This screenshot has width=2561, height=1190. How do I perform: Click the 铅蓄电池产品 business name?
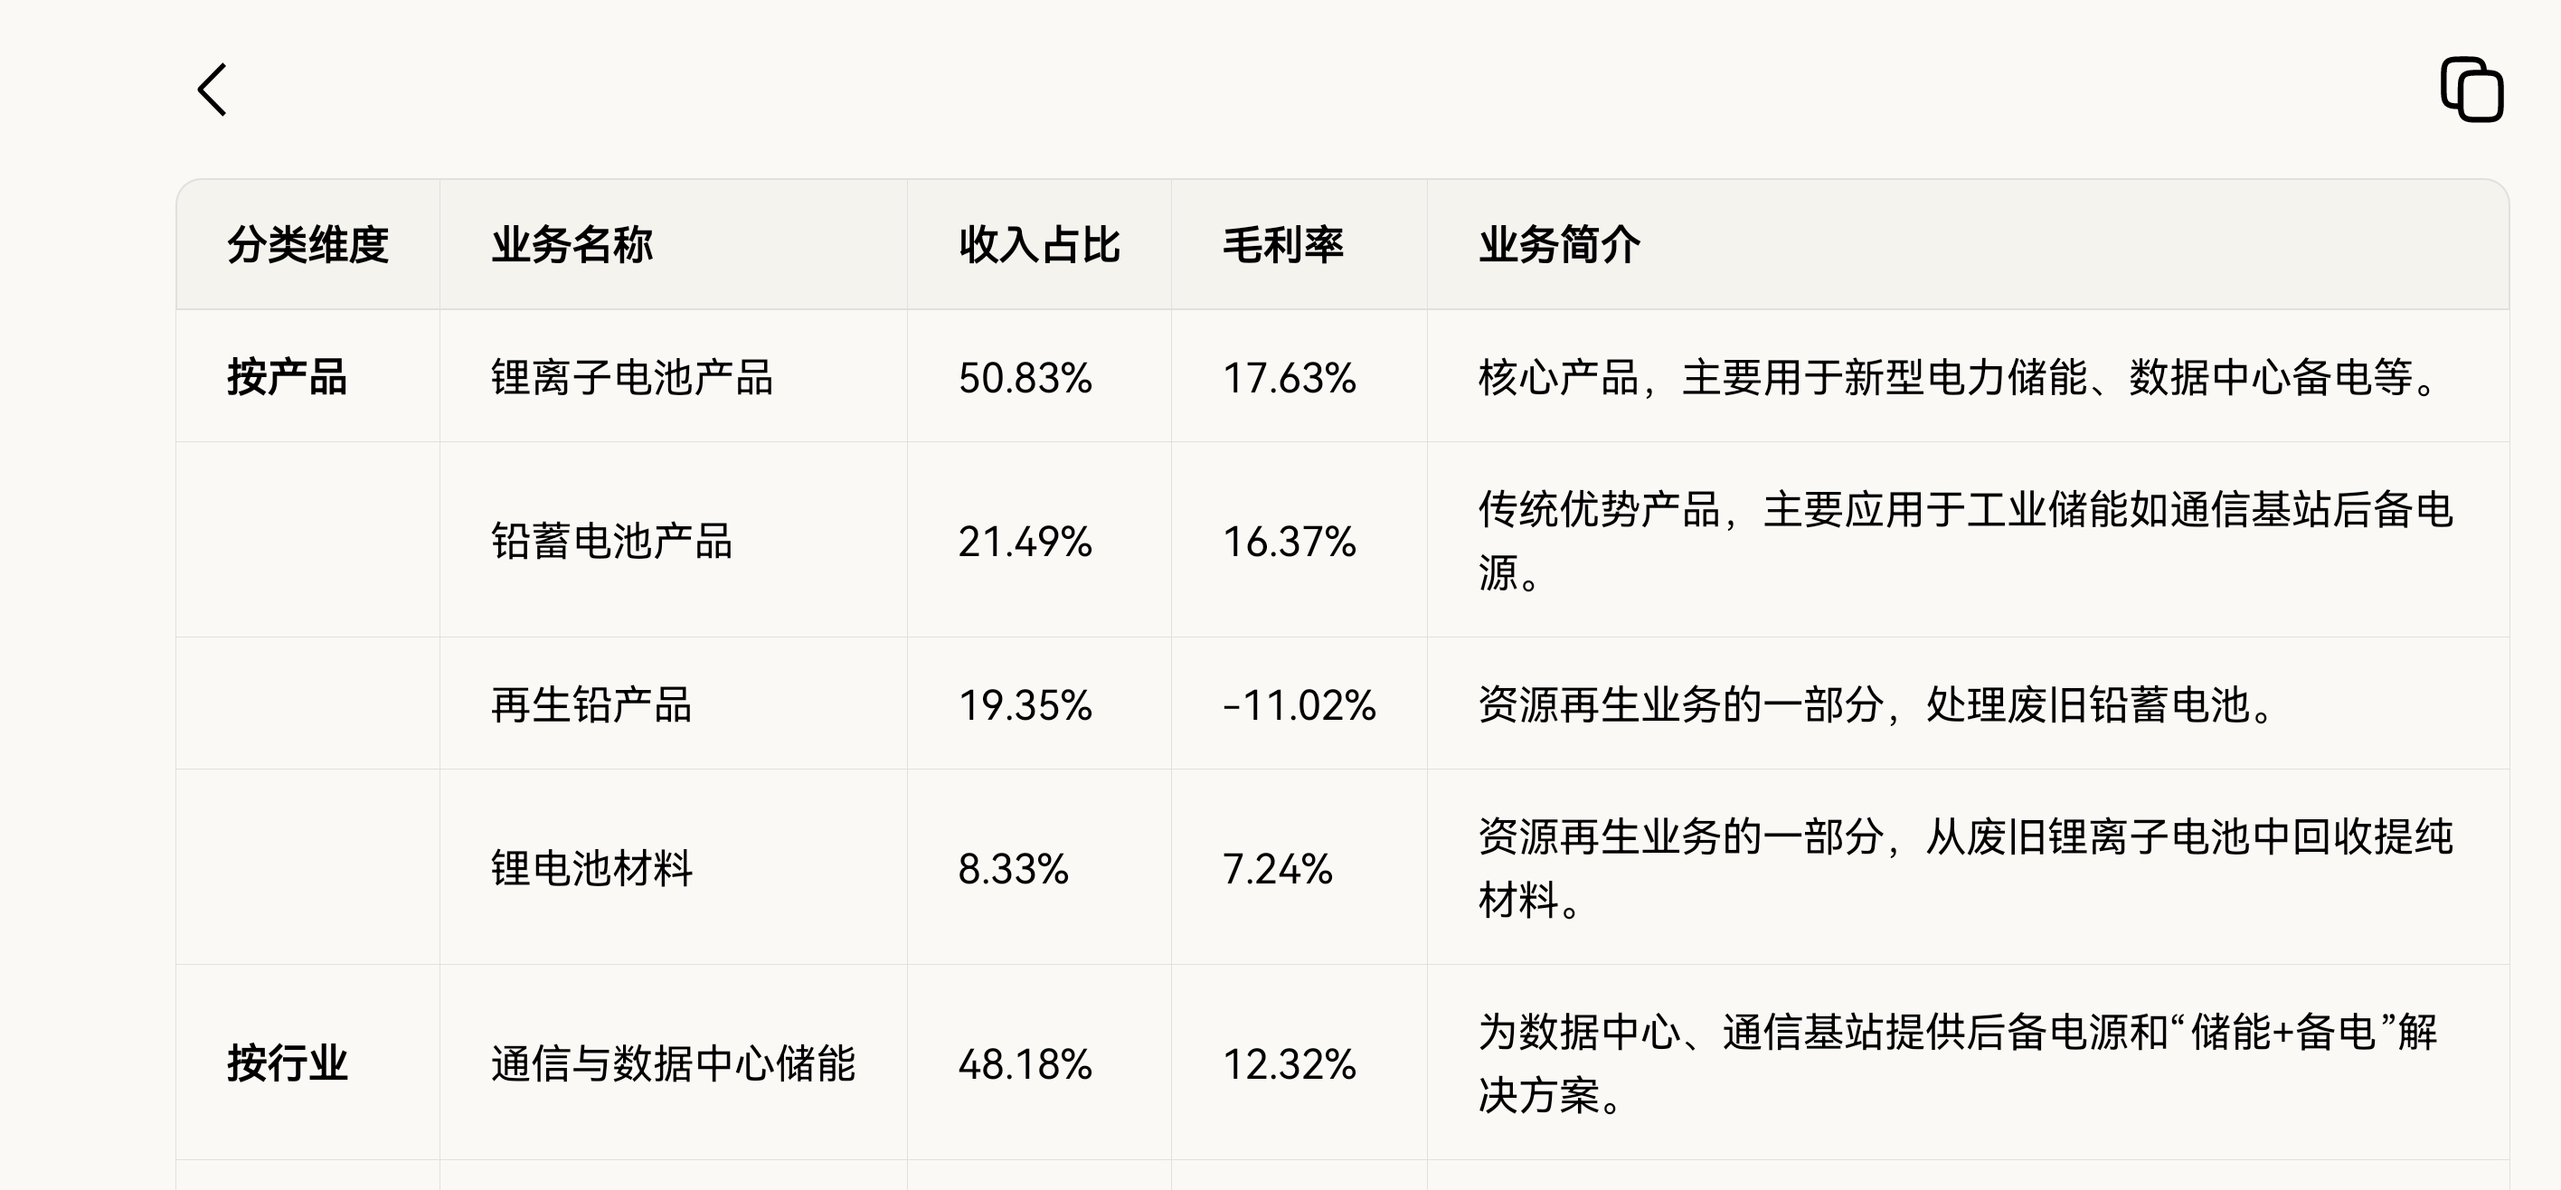point(612,542)
